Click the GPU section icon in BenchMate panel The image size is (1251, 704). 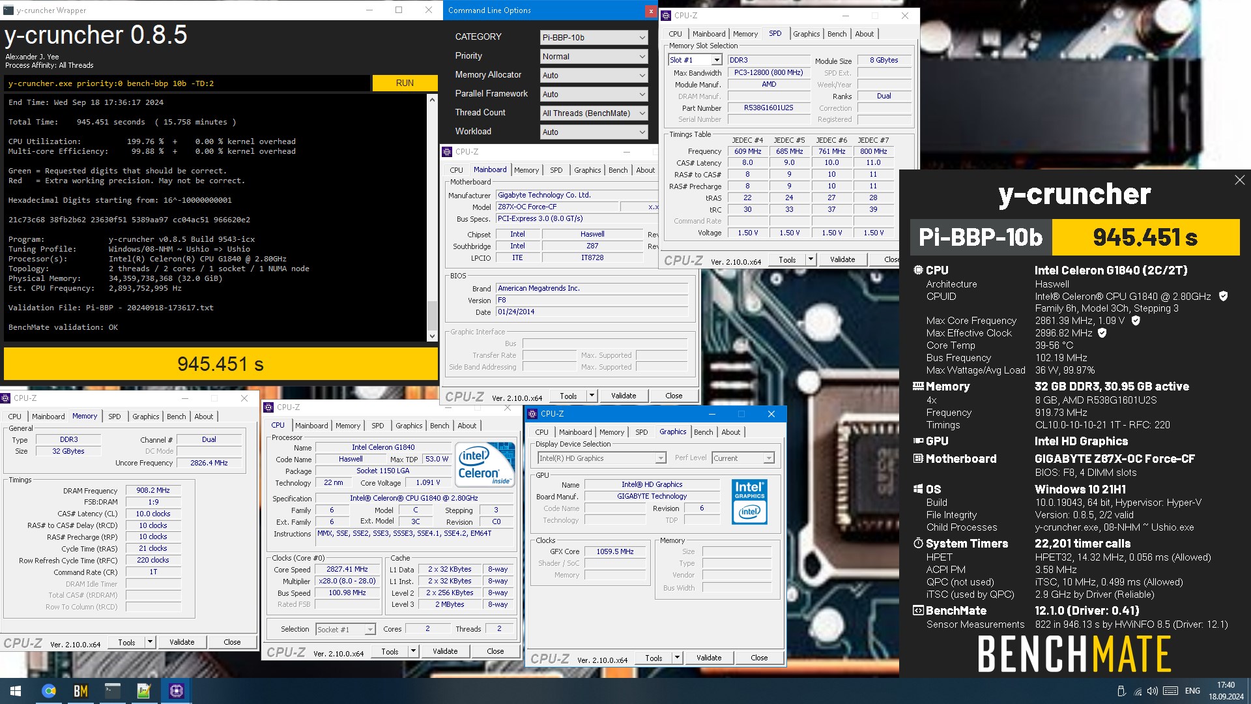pos(918,441)
